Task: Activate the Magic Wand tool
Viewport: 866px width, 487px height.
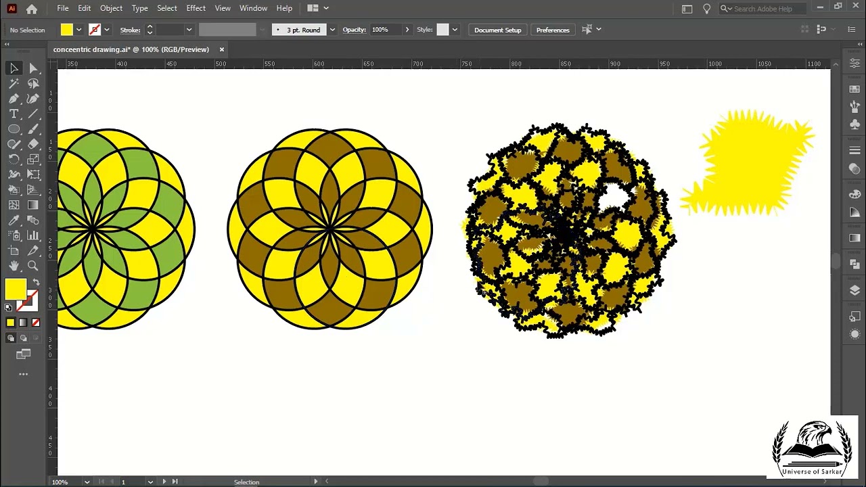Action: click(x=14, y=83)
